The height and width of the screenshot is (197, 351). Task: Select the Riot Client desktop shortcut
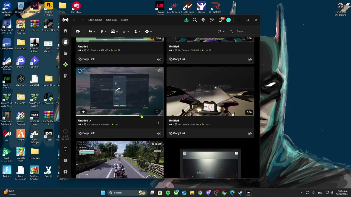tap(76, 8)
